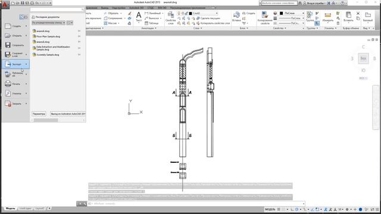Expand the Утилиты submenu arrow

[26, 93]
